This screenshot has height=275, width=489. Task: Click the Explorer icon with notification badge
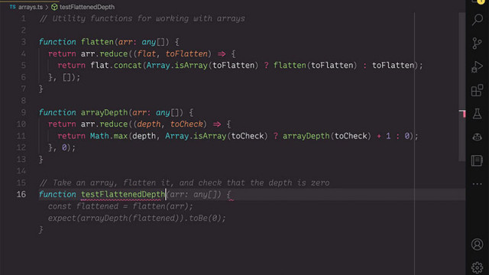[x=478, y=2]
